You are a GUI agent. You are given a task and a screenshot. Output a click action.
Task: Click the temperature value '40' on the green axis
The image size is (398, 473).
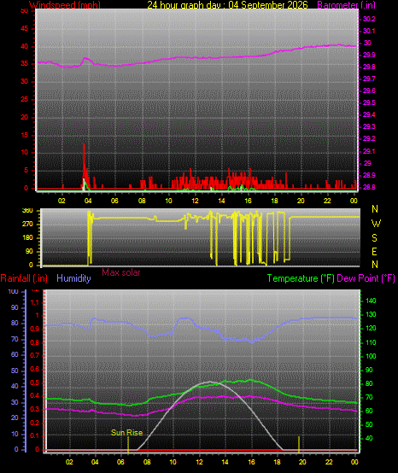[x=369, y=438]
